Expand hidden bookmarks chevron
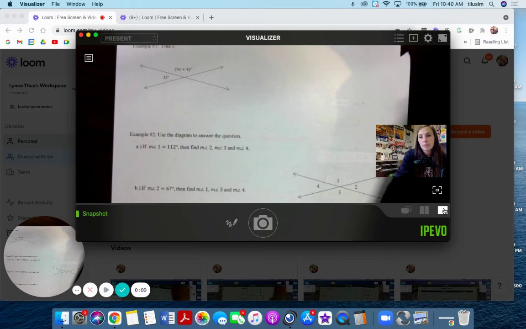 click(x=465, y=42)
